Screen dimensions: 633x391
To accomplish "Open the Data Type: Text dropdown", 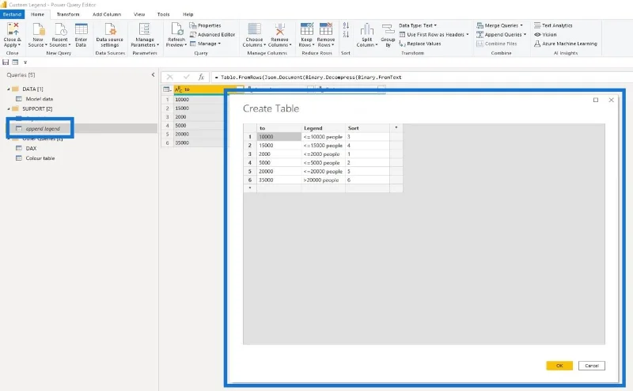I will [x=418, y=25].
